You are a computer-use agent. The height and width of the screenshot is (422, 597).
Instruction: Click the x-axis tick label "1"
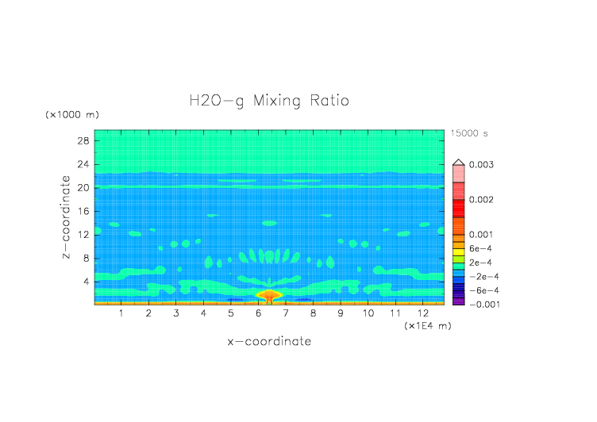coord(121,314)
